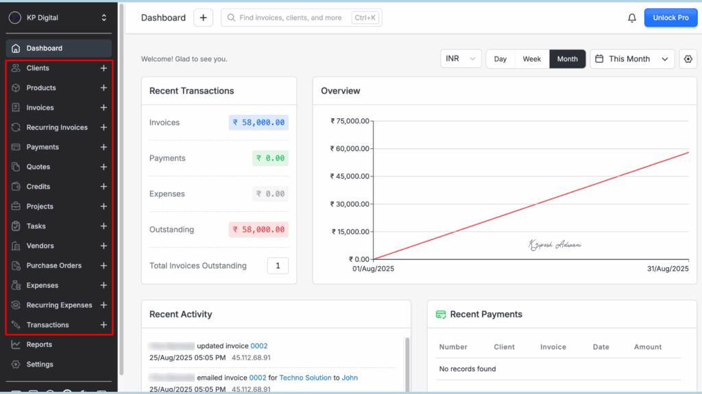Image resolution: width=702 pixels, height=394 pixels.
Task: Click the plus icon beside Expenses
Action: (x=104, y=285)
